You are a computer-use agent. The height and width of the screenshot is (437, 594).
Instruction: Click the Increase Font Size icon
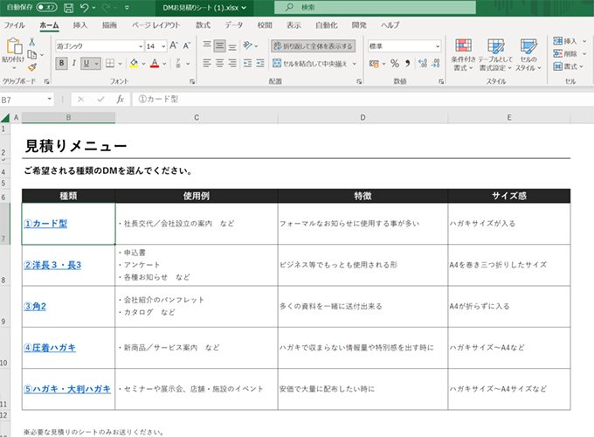click(x=174, y=45)
